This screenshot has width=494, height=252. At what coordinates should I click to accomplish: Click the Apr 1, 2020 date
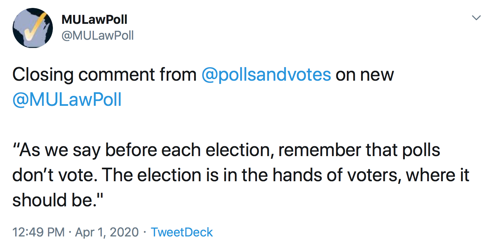(107, 232)
